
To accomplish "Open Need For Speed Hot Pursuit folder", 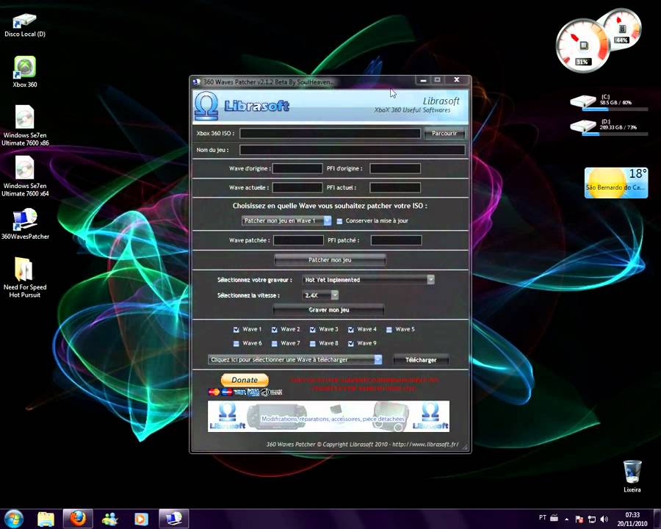I will (24, 277).
